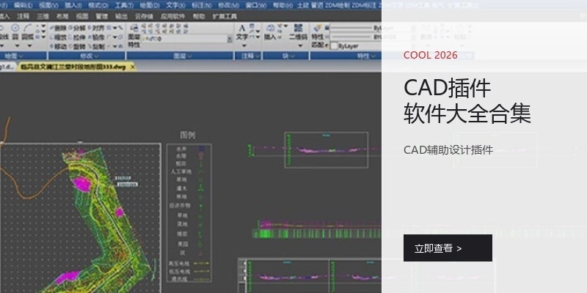
Task: Click the 立即查看 button
Action: click(x=448, y=248)
